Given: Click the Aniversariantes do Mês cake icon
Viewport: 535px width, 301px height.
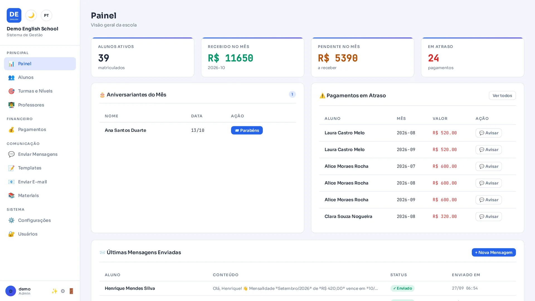Looking at the screenshot, I should pyautogui.click(x=102, y=95).
